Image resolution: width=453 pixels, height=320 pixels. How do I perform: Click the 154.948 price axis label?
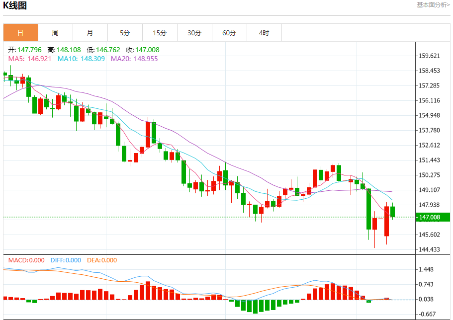pos(429,115)
